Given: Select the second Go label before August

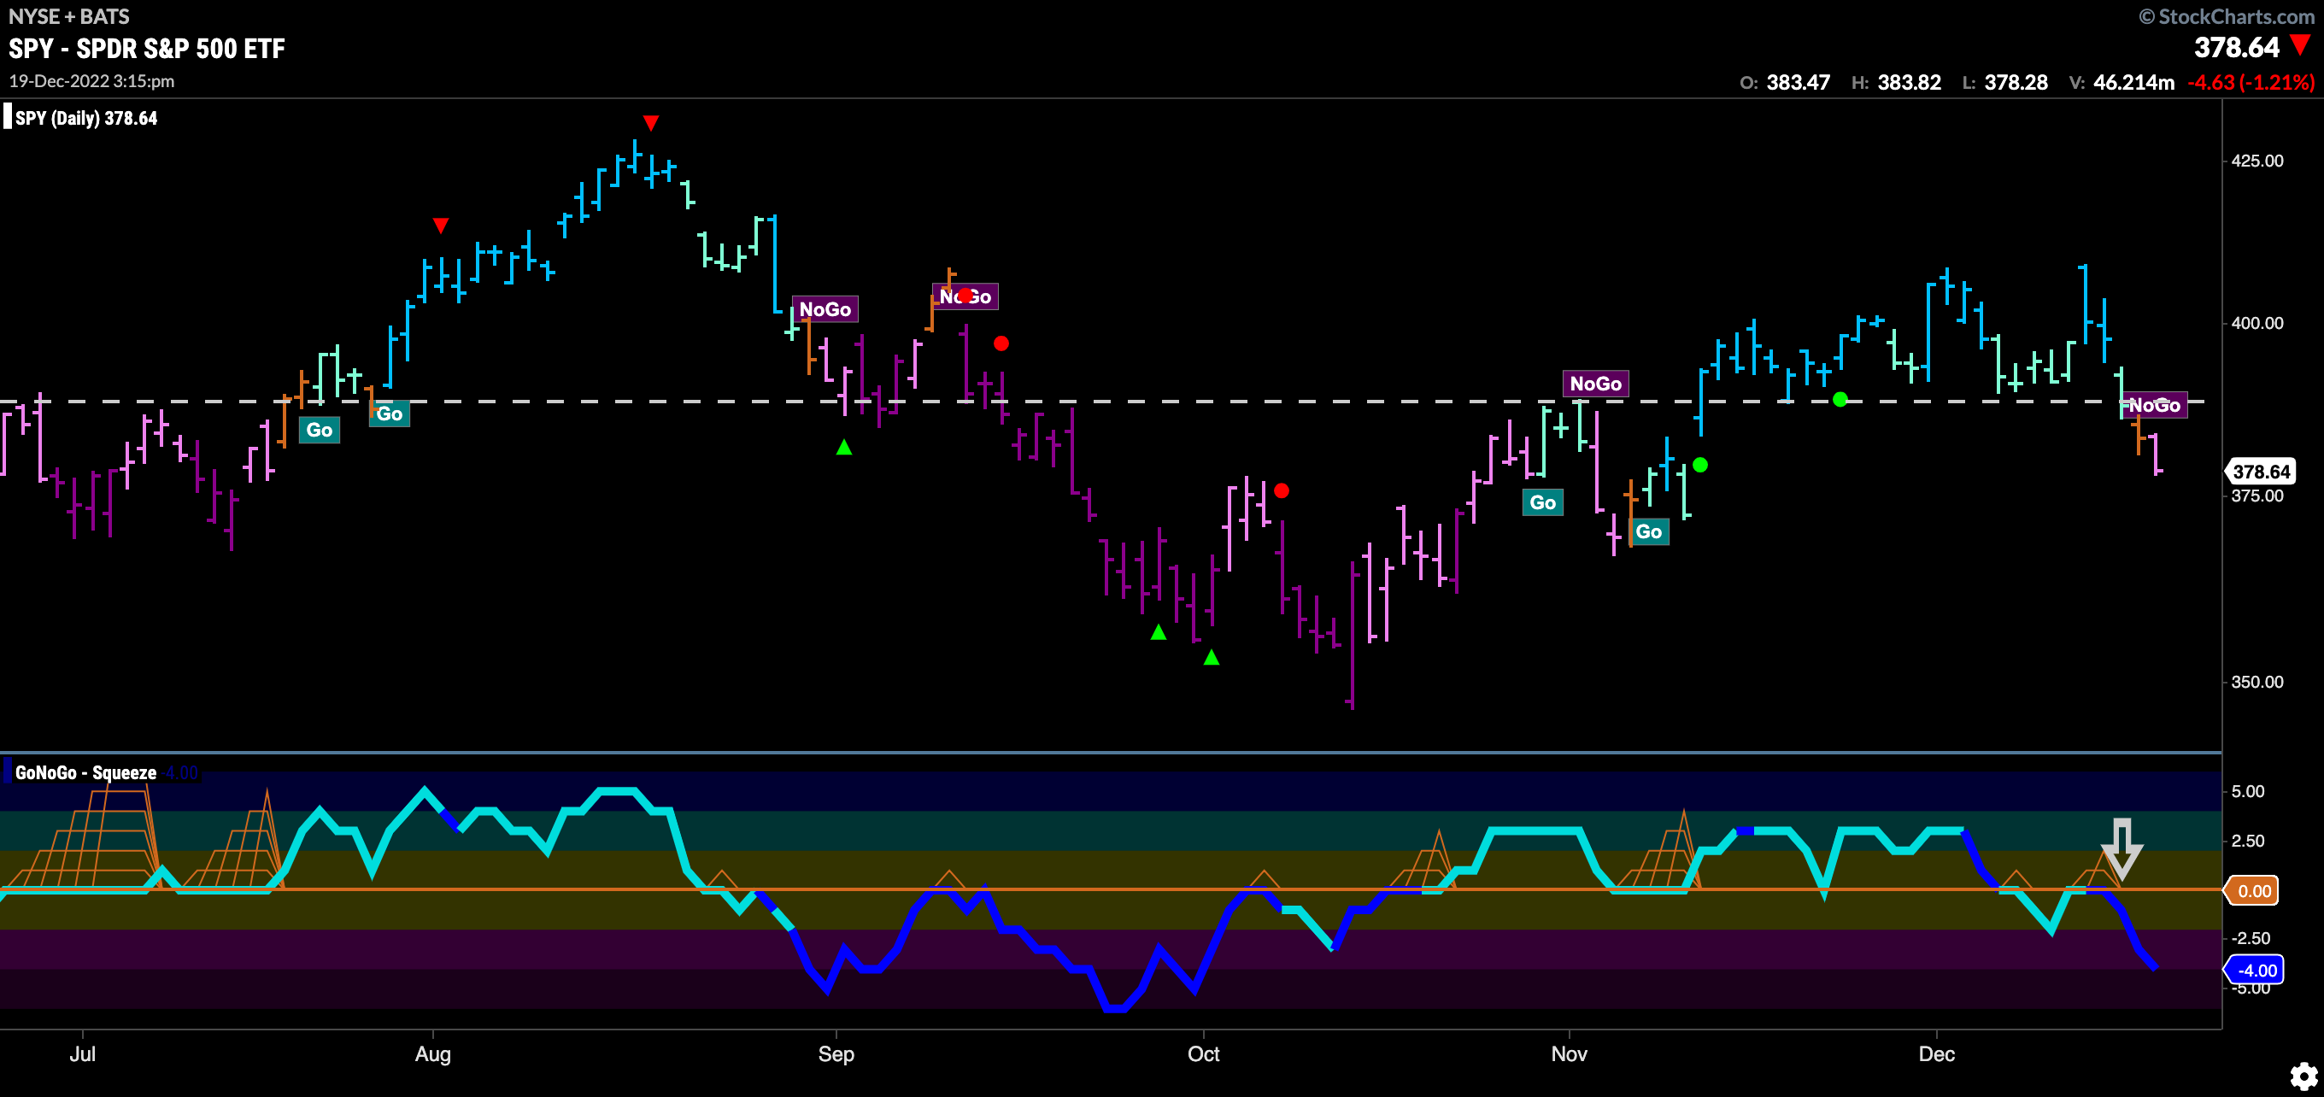Looking at the screenshot, I should coord(390,414).
